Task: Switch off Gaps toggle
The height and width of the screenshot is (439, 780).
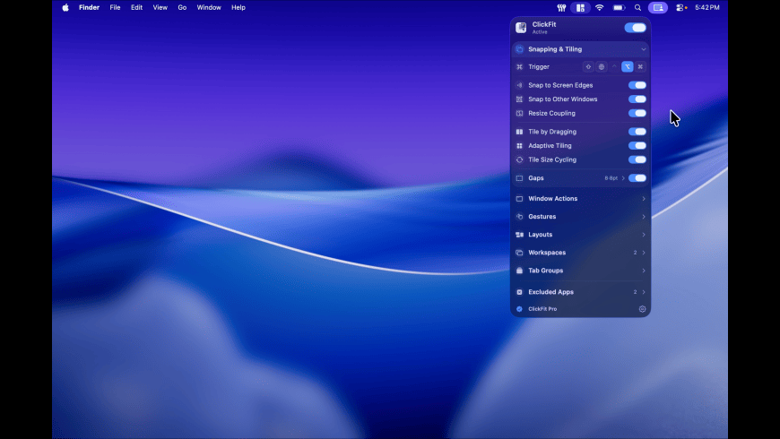Action: click(x=637, y=178)
